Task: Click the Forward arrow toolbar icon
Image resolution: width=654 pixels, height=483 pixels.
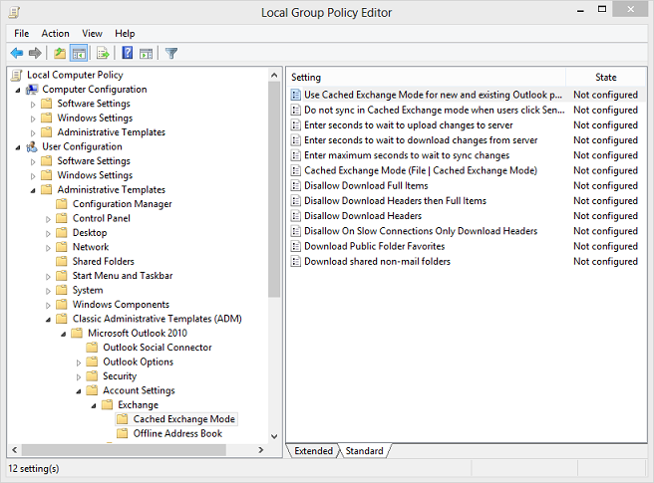Action: [x=35, y=53]
